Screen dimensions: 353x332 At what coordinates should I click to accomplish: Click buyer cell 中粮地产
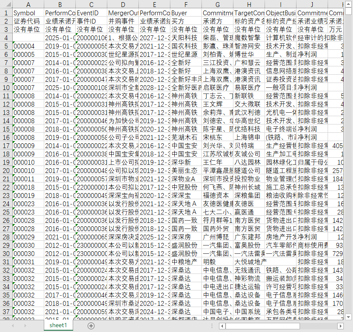point(186,262)
